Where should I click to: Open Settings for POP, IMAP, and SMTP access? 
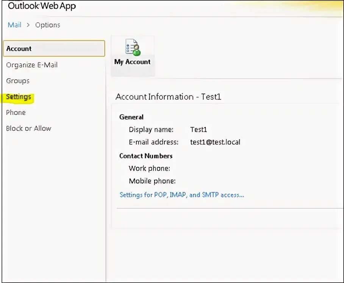click(181, 195)
